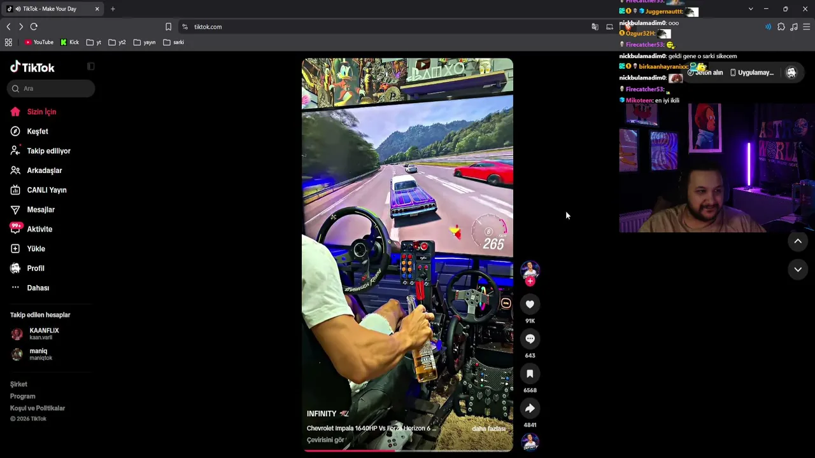
Task: Click Çevirisini gör to translate caption
Action: pos(326,440)
